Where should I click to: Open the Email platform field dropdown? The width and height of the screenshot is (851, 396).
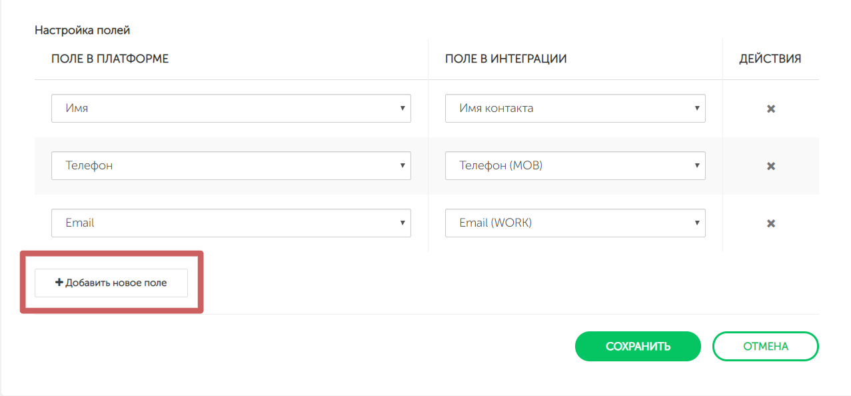[231, 223]
